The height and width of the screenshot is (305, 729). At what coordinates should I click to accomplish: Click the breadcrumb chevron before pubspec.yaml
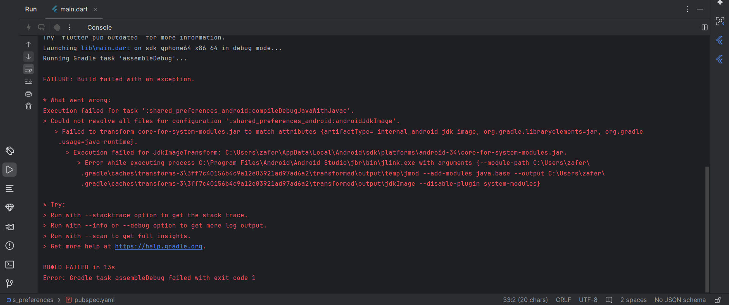pyautogui.click(x=59, y=300)
